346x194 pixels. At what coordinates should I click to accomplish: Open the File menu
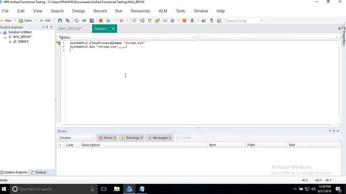click(x=5, y=11)
